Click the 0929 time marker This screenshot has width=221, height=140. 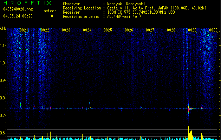(192, 30)
